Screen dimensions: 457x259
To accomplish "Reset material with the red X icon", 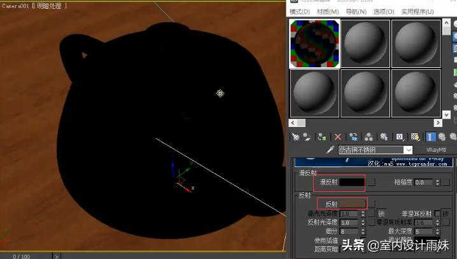I will click(338, 136).
